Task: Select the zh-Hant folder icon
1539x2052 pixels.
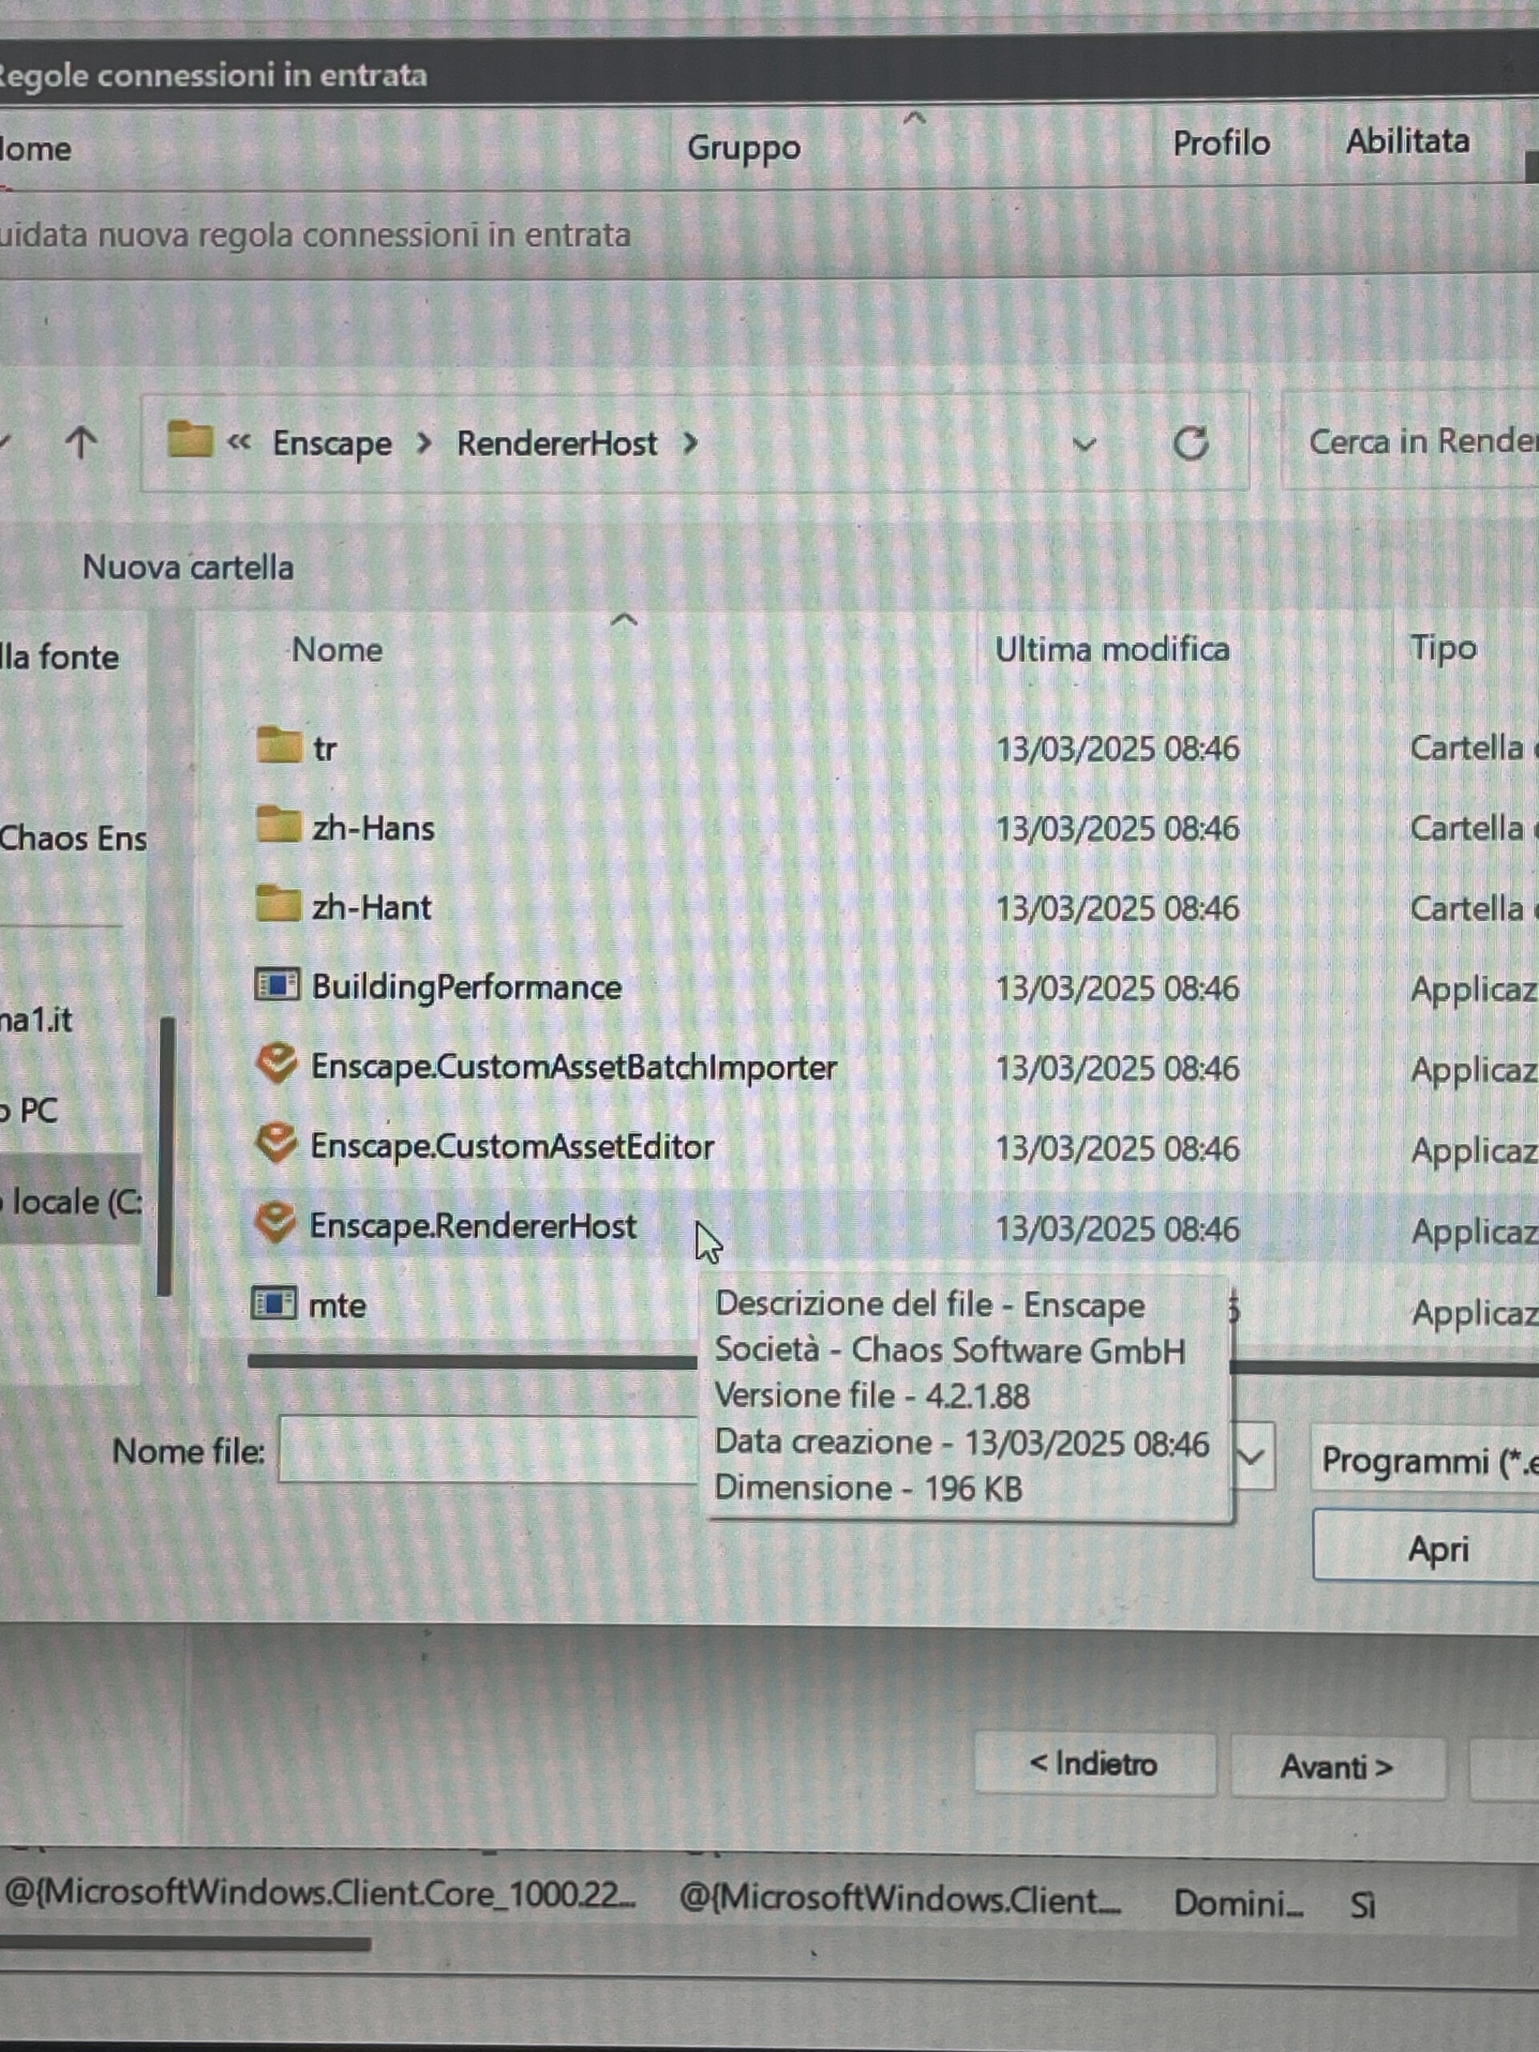Action: [278, 904]
